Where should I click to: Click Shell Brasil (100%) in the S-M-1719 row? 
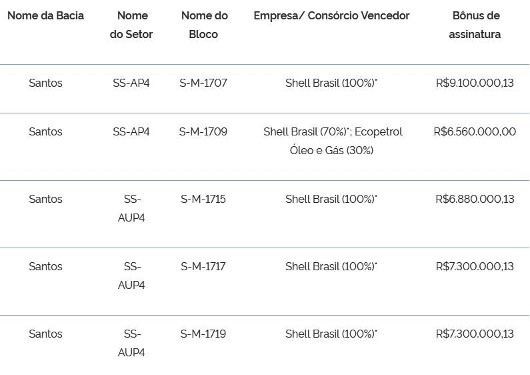(331, 334)
